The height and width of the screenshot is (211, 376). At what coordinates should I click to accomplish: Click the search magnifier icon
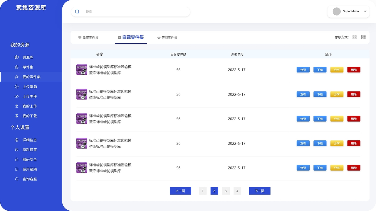77,12
